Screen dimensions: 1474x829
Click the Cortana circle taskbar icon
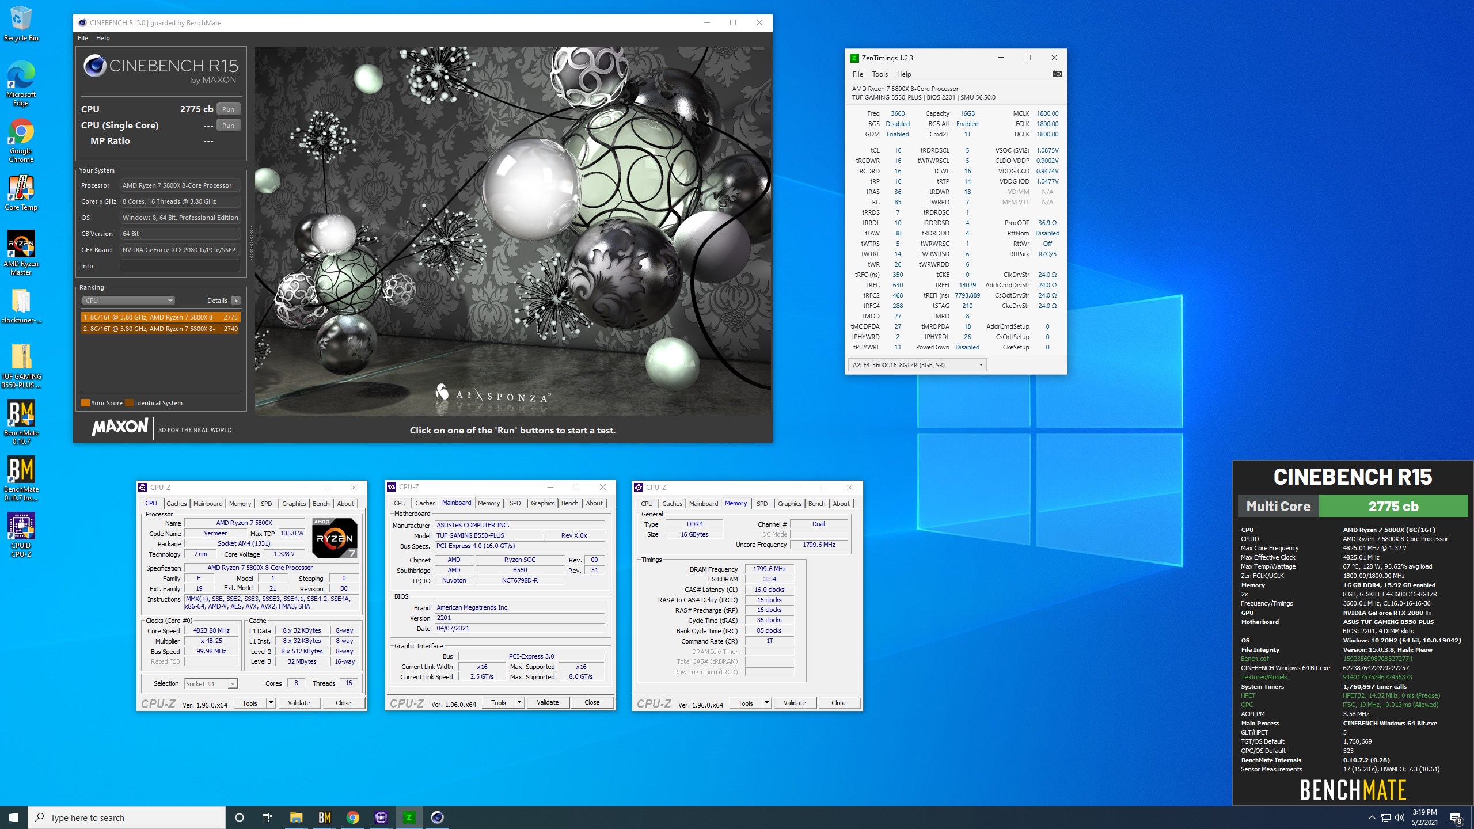240,817
